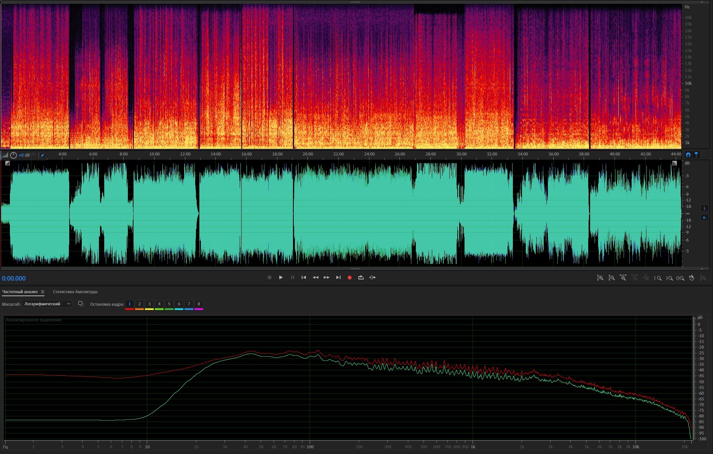Click the zoom in amplitude icon
The height and width of the screenshot is (454, 713).
pyautogui.click(x=600, y=278)
